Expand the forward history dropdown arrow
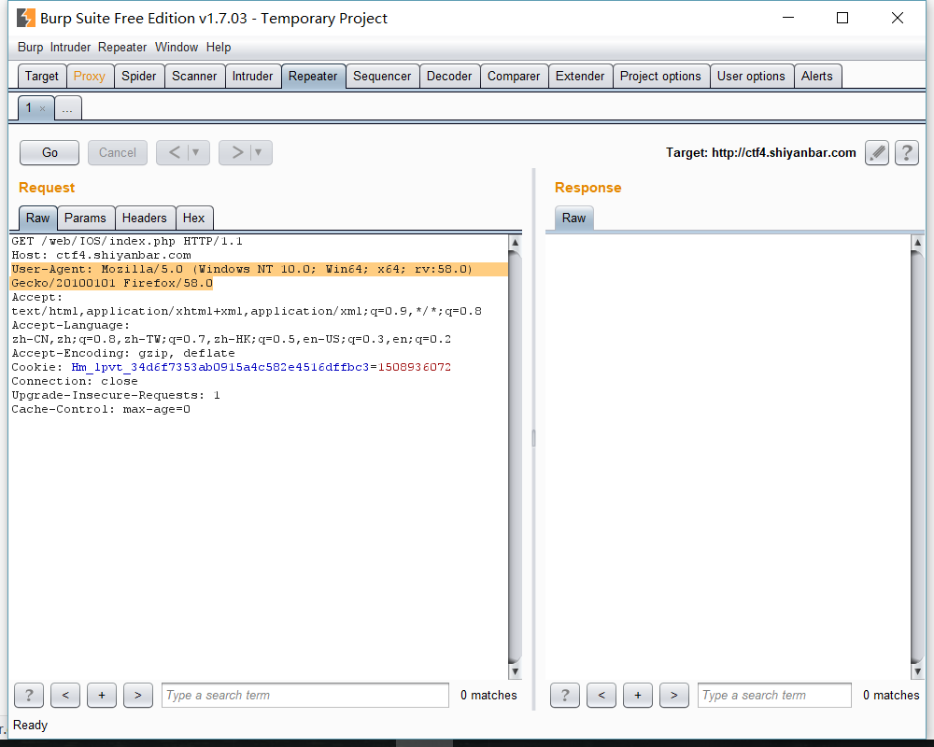This screenshot has height=747, width=934. [258, 152]
